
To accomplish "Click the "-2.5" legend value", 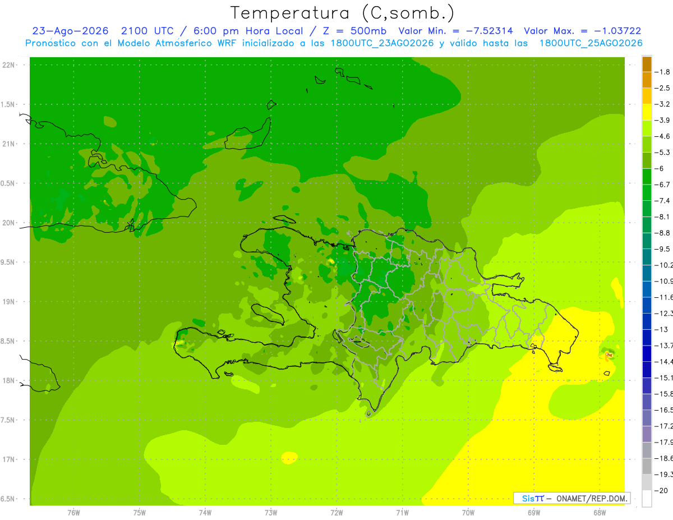I will click(662, 89).
